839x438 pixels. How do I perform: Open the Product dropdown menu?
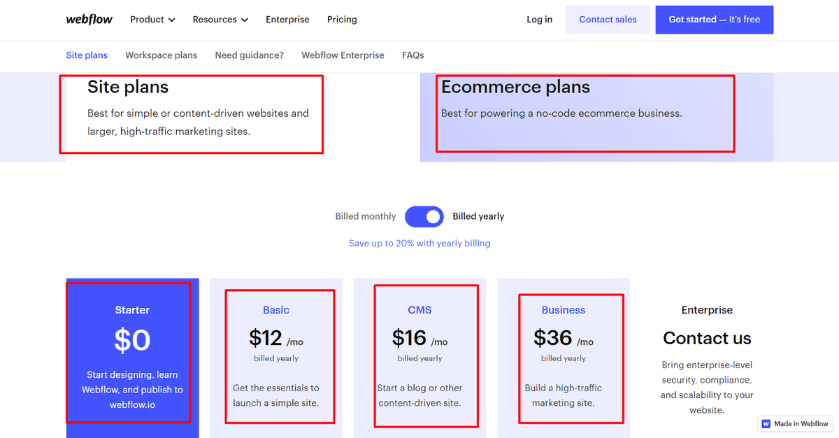148,19
